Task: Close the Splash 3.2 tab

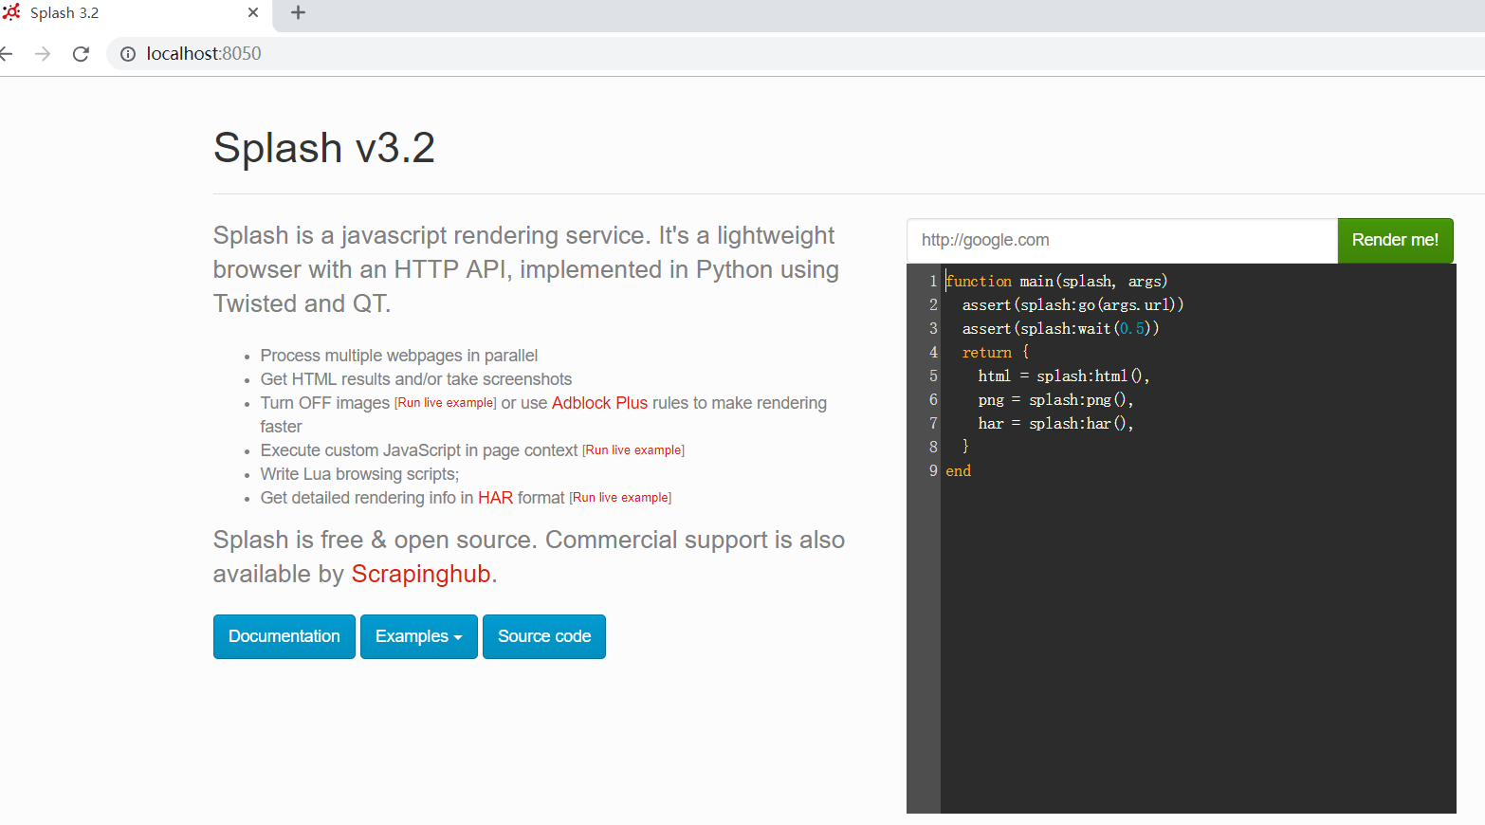Action: (x=253, y=12)
